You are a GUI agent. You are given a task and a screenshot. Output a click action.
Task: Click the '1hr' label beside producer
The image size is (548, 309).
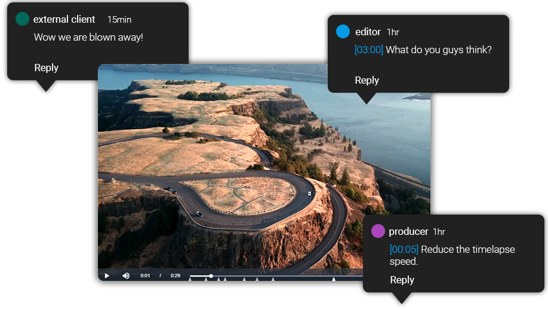click(439, 232)
